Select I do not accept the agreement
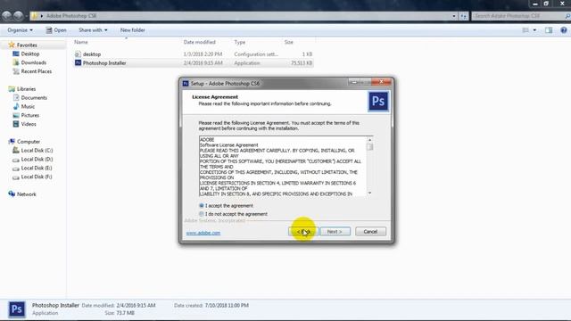The image size is (571, 321). click(202, 214)
